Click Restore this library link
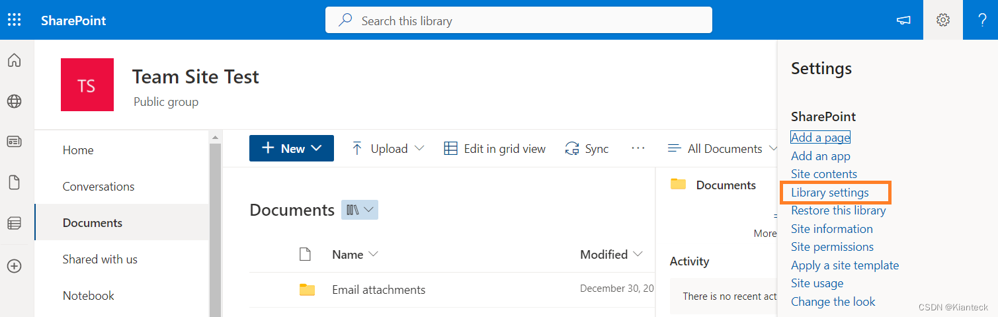This screenshot has height=317, width=998. [x=839, y=210]
